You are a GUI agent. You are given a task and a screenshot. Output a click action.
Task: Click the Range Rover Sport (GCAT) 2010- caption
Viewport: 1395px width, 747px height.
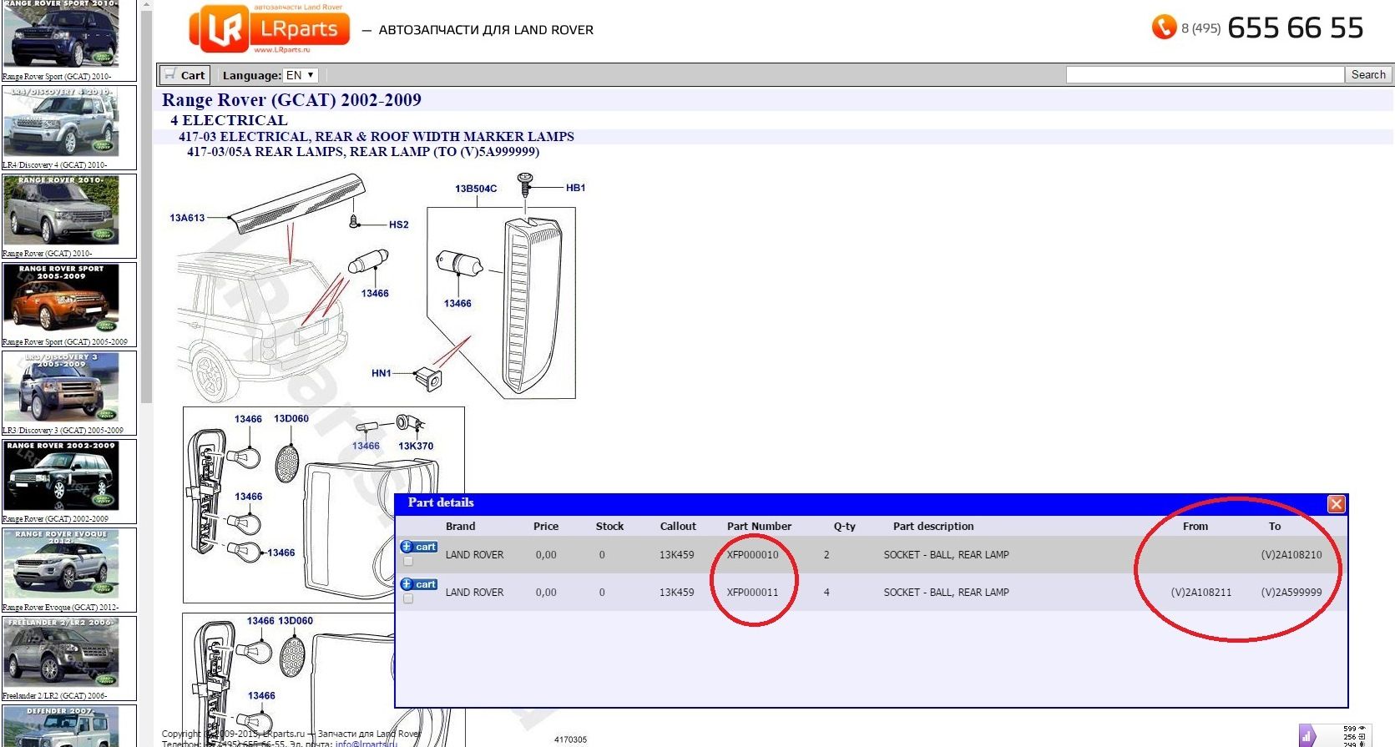(56, 77)
